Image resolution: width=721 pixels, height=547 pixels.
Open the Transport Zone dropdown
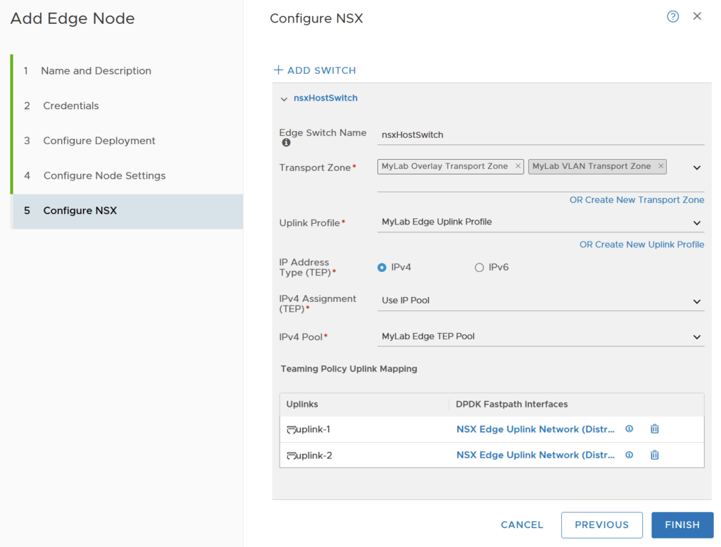tap(696, 168)
